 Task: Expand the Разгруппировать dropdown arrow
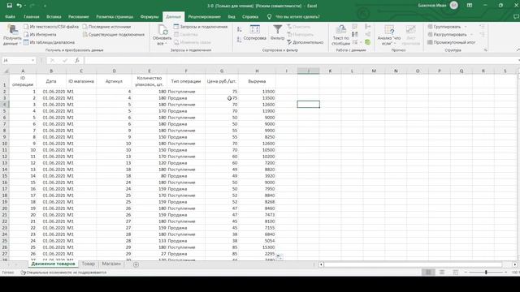[x=471, y=34]
